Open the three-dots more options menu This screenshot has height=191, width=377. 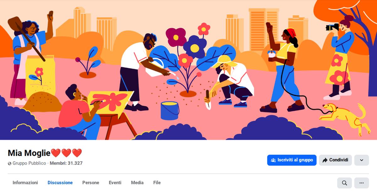(x=362, y=183)
